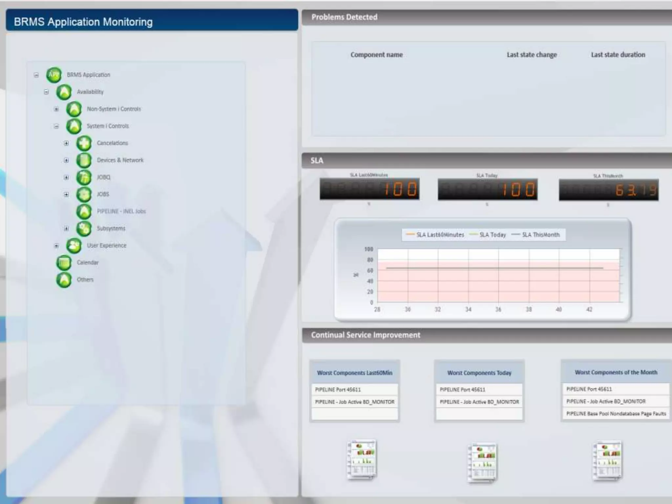Click the Calendar green icon

64,263
